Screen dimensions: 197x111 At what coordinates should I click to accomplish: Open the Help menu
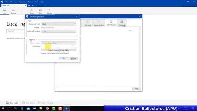(42, 2)
